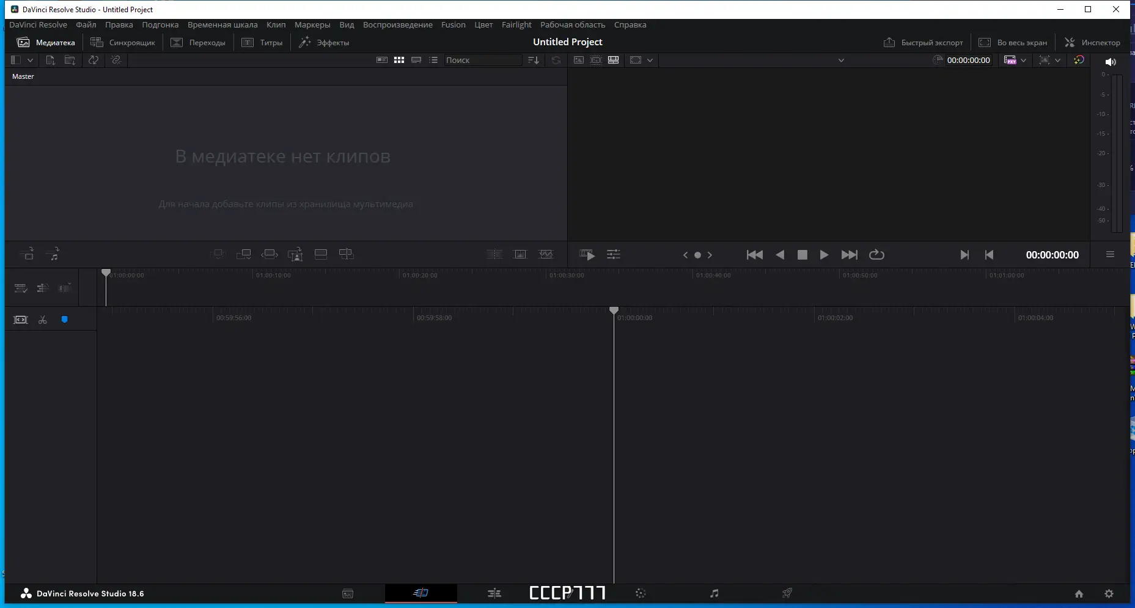The height and width of the screenshot is (608, 1135).
Task: Set In point button in viewer
Action: [964, 255]
